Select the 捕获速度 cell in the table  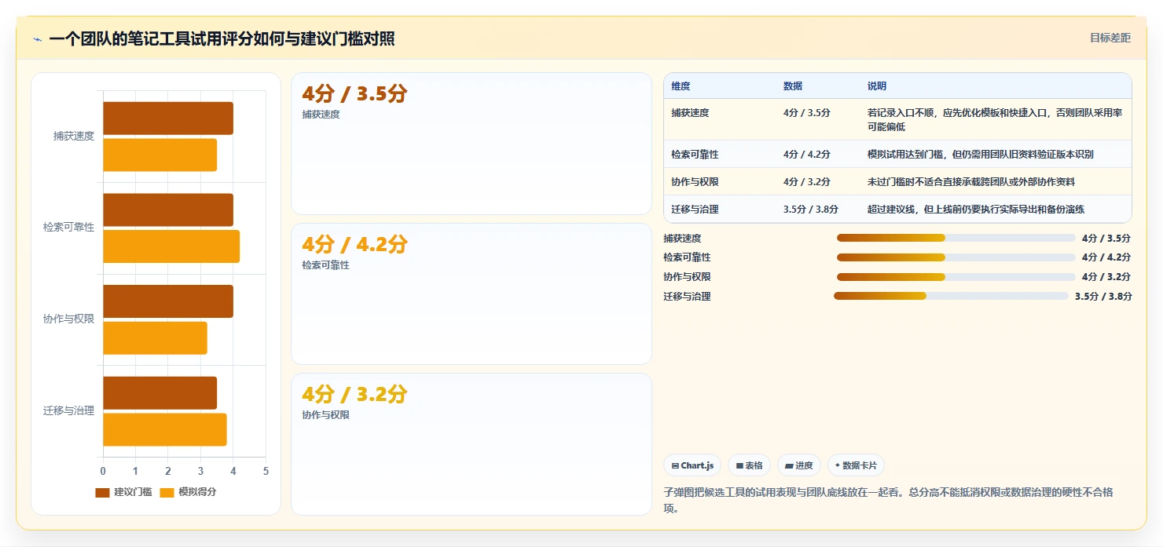coord(690,113)
